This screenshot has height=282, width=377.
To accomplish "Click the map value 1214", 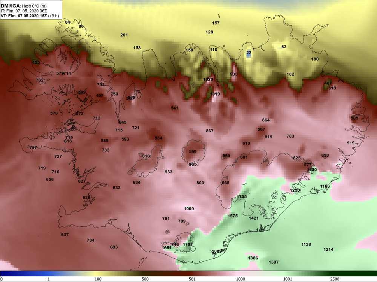I will click(328, 249).
